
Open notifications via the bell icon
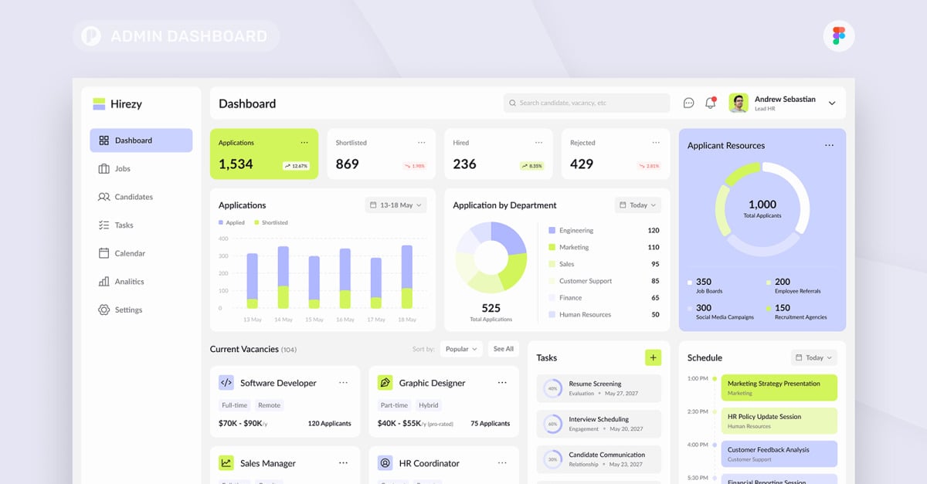pos(710,102)
